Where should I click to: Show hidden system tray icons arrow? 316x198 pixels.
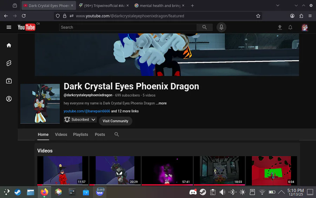pos(281,192)
